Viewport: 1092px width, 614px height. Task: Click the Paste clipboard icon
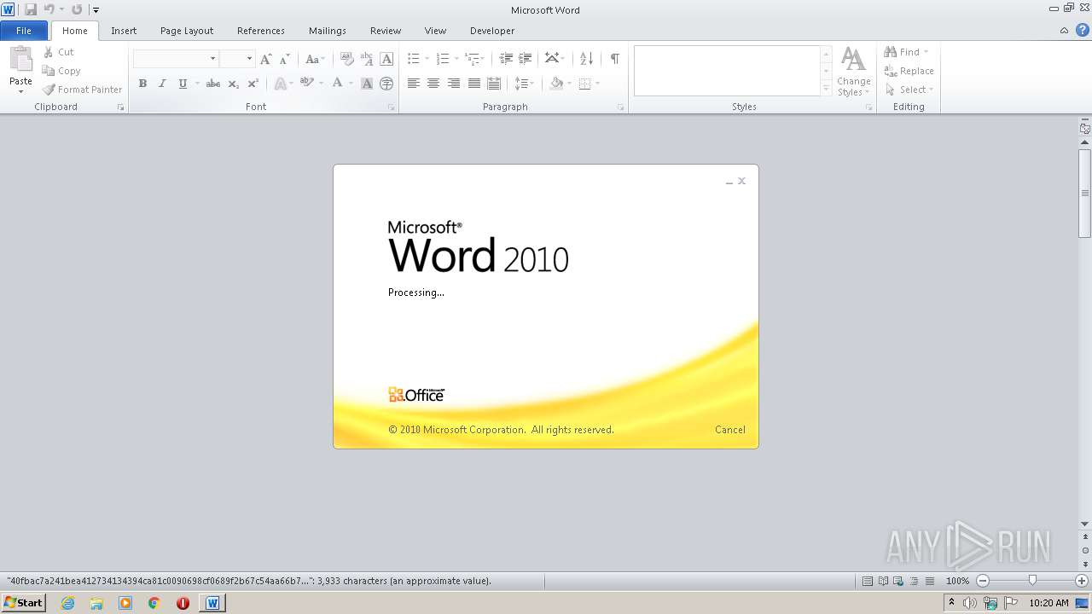20,60
